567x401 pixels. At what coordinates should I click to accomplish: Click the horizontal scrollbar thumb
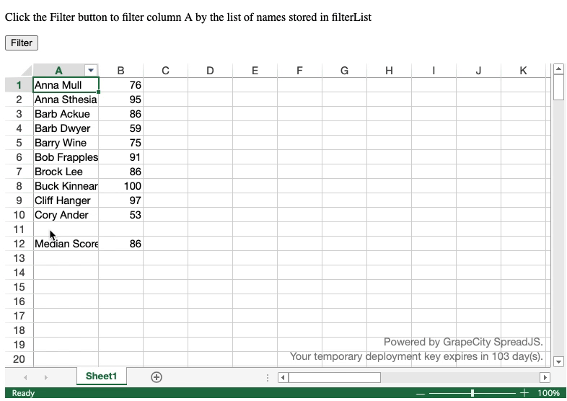[334, 377]
